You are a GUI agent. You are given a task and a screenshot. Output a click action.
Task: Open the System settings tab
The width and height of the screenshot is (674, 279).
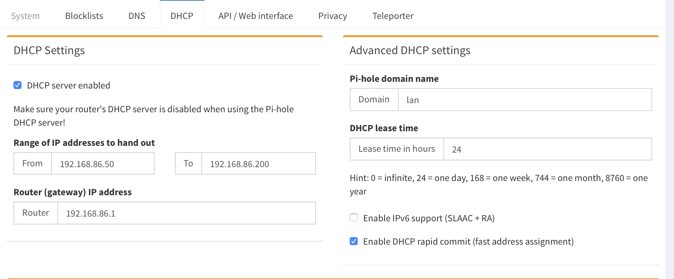coord(25,16)
